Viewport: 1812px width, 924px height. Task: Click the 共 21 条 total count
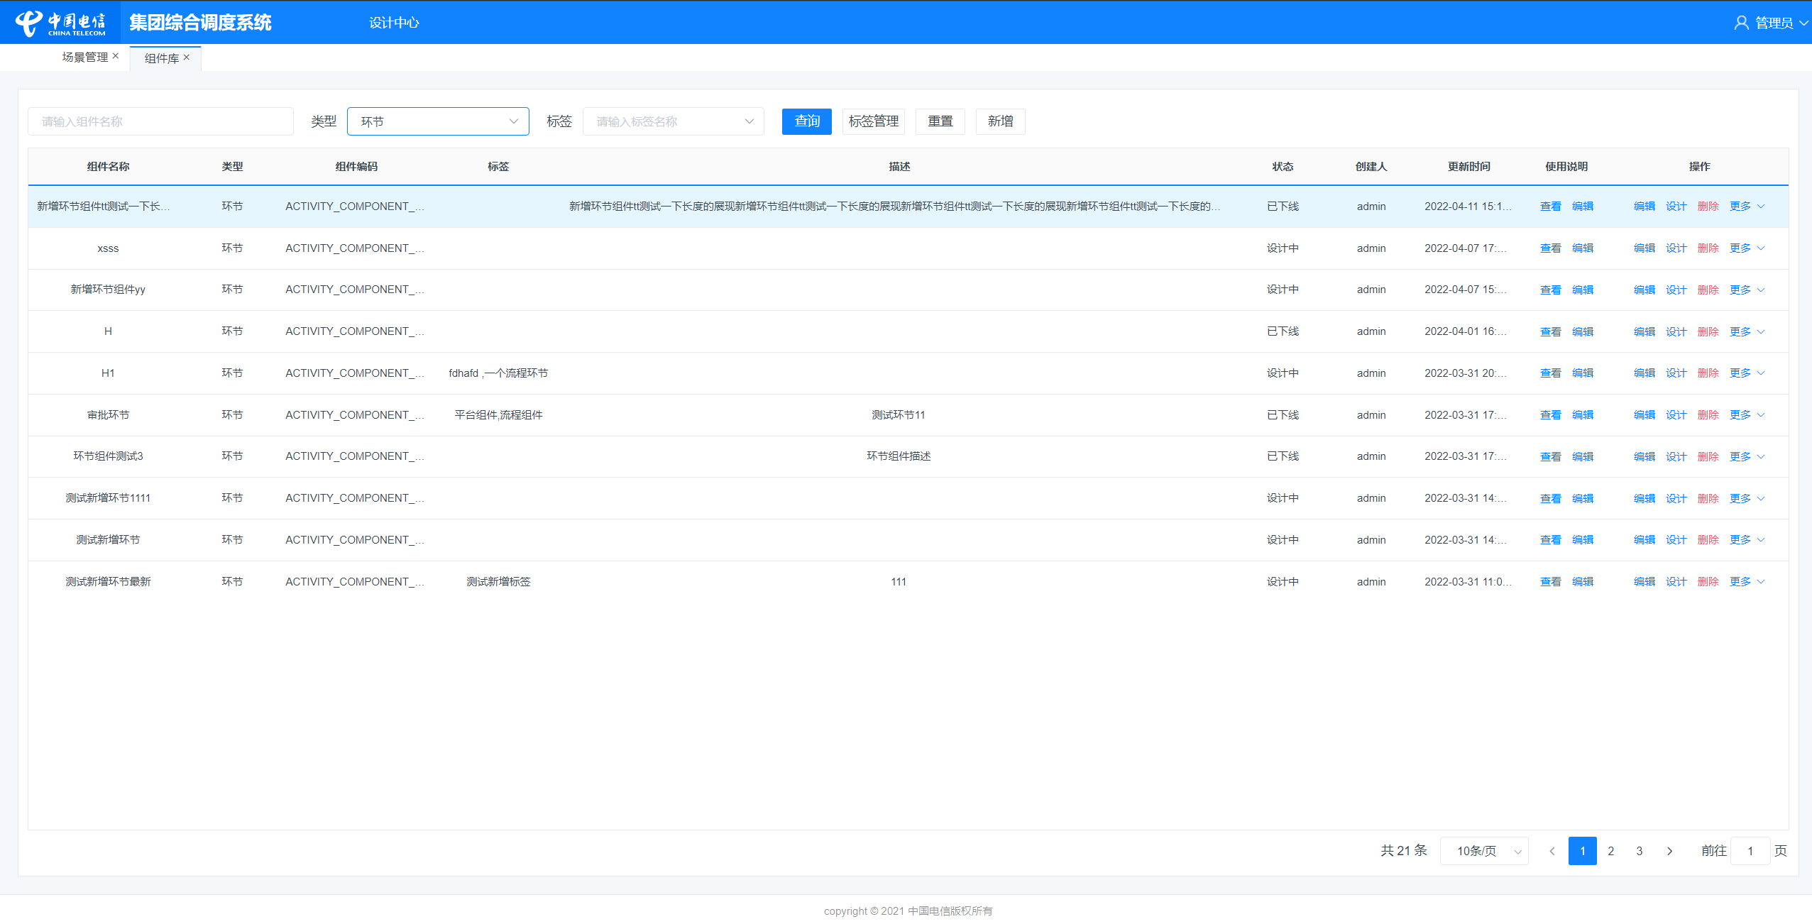(x=1403, y=851)
